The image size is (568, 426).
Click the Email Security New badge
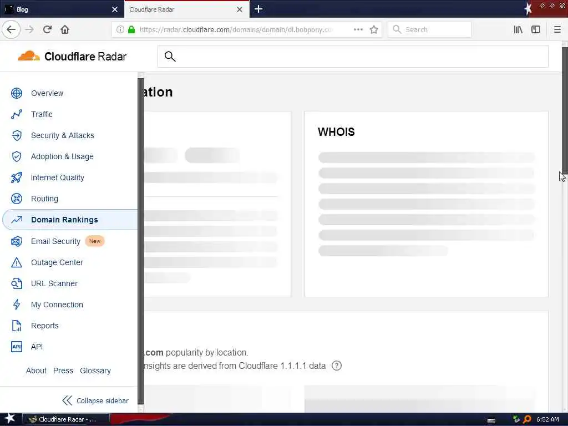(95, 241)
